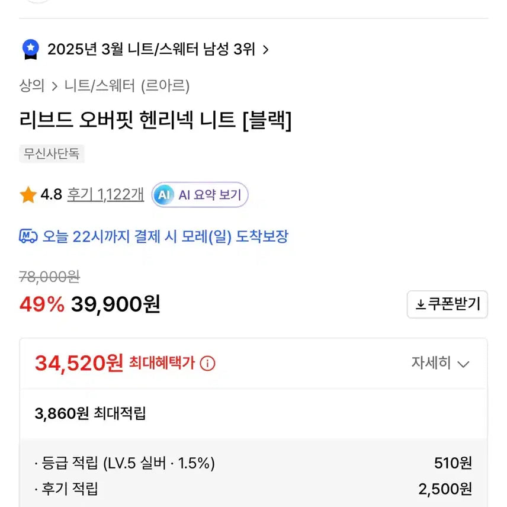Click the orange star rating icon
Viewport: 507px width, 507px height.
[x=28, y=195]
